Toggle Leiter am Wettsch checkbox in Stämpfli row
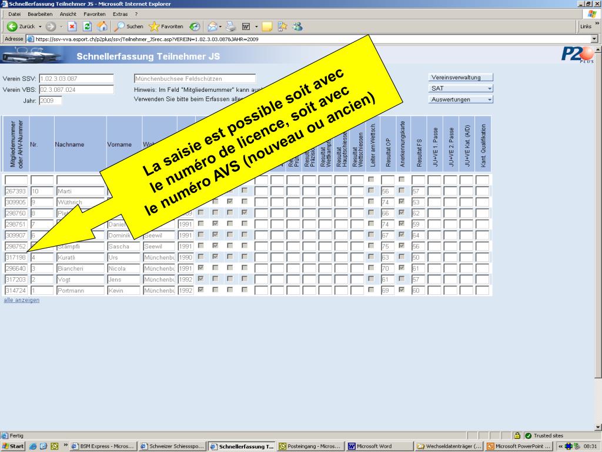This screenshot has height=452, width=602. tap(371, 245)
